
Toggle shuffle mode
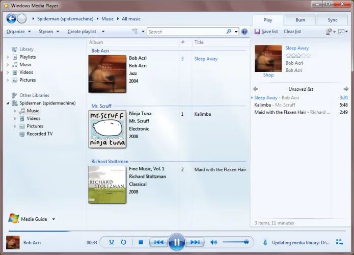(x=112, y=242)
